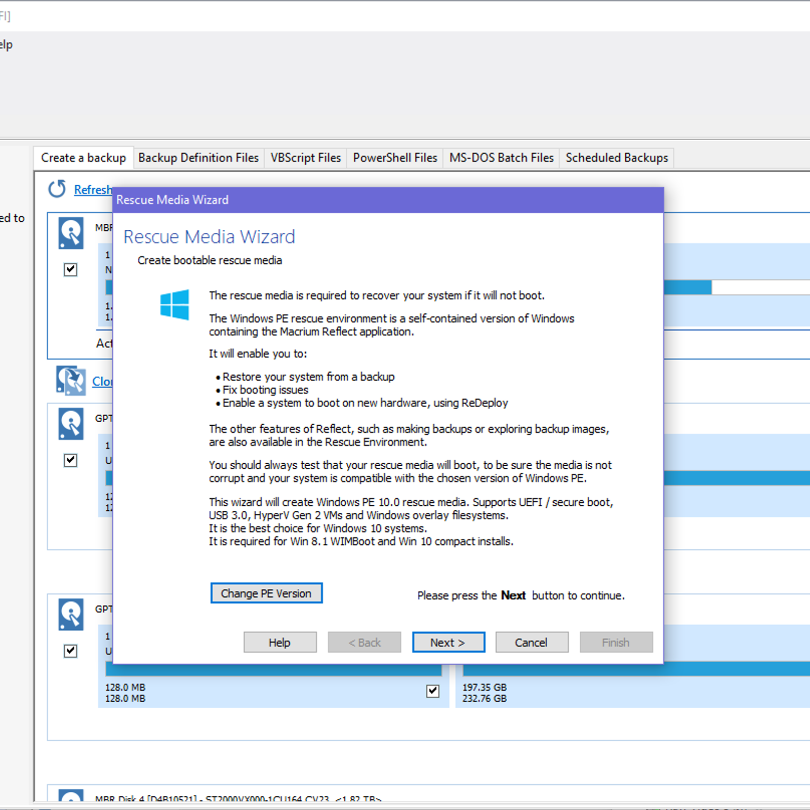This screenshot has width=810, height=810.
Task: Click the second GPT disk drive icon
Action: pyautogui.click(x=71, y=615)
